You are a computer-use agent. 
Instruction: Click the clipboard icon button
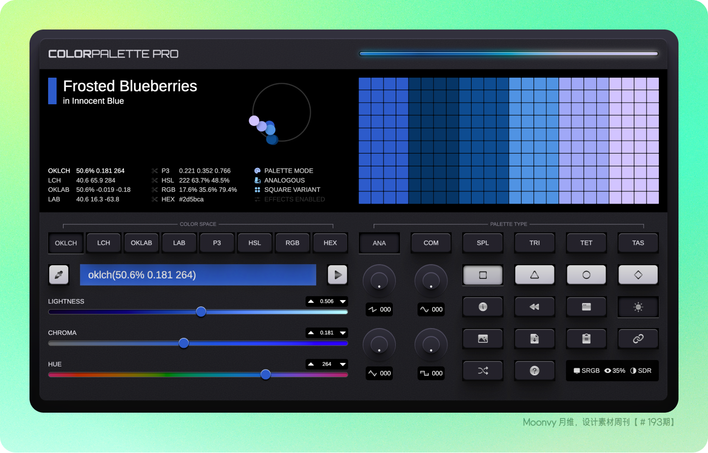point(586,339)
